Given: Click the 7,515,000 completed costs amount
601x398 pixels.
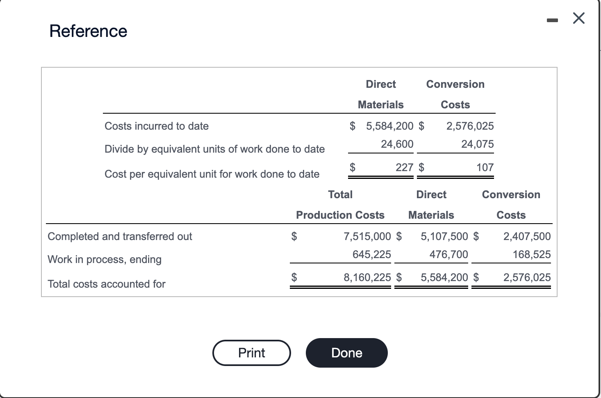Looking at the screenshot, I should 367,236.
